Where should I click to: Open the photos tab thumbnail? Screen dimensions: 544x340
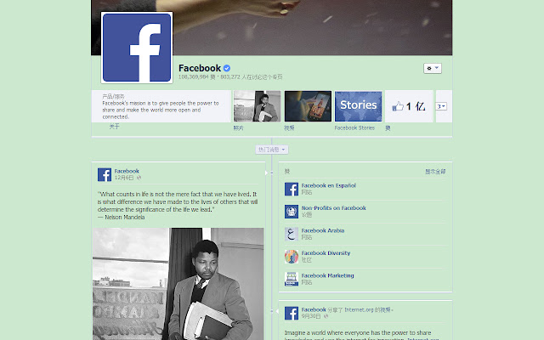click(257, 106)
